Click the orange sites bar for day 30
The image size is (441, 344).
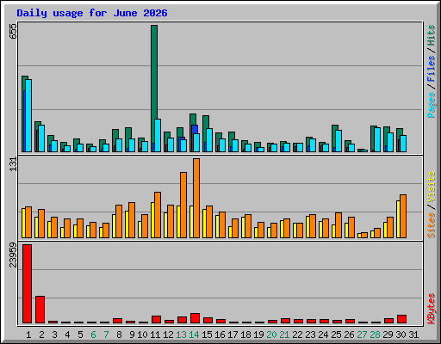click(403, 216)
